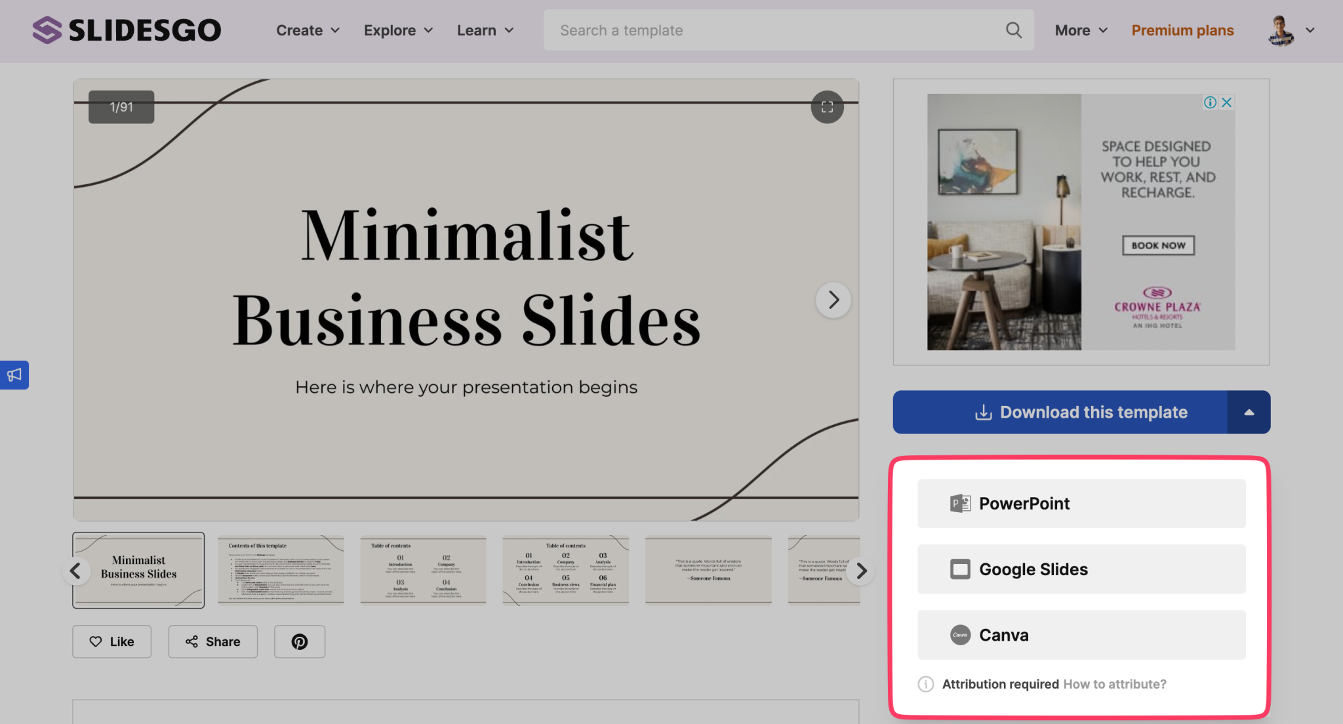Open the Learn dropdown
Screen dimensions: 1343x724
[x=485, y=30]
